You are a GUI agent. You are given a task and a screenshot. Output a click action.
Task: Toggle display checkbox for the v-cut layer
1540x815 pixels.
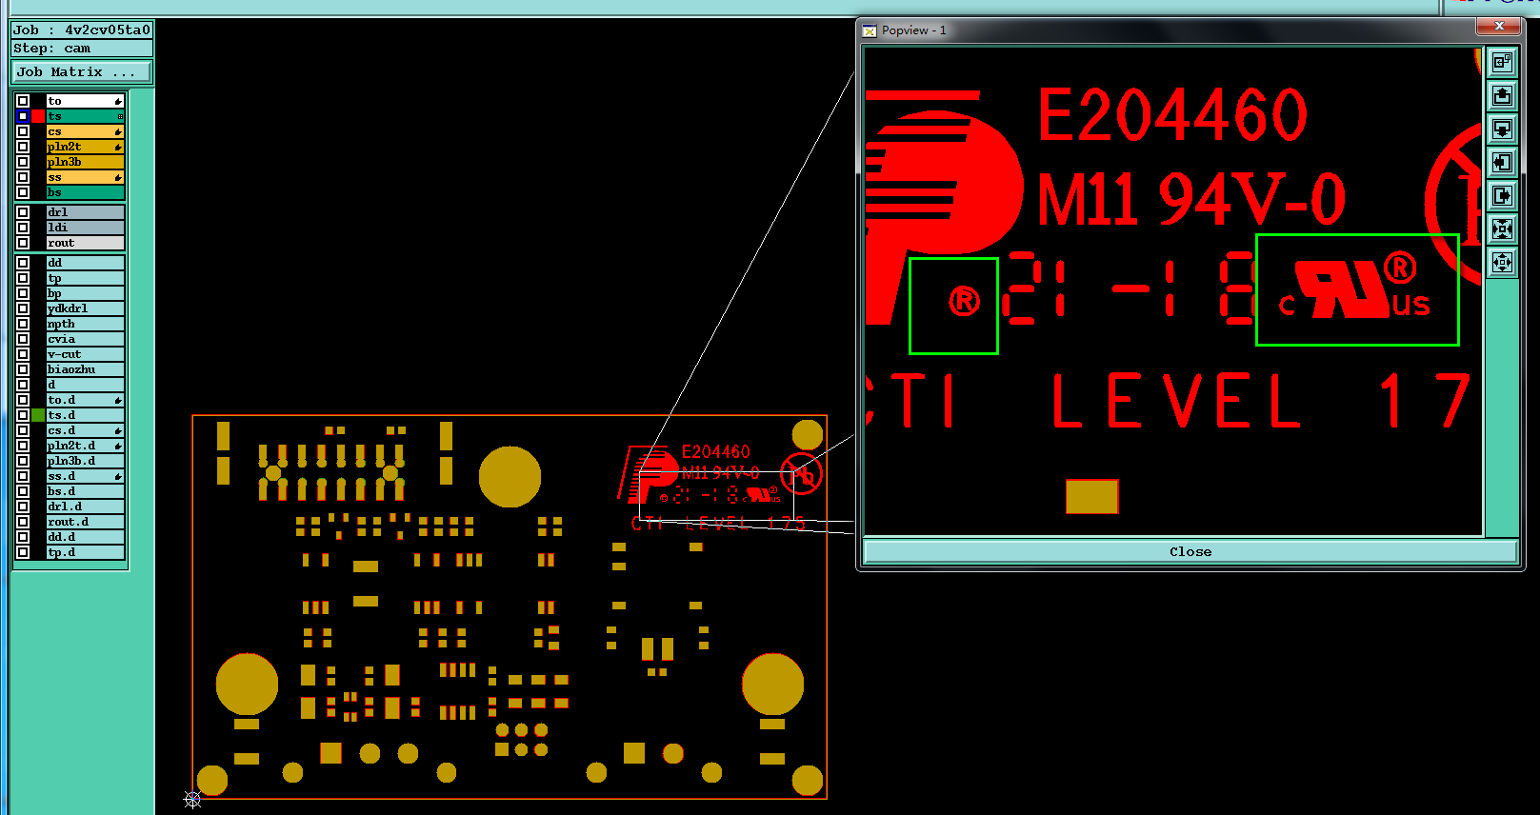(x=23, y=354)
